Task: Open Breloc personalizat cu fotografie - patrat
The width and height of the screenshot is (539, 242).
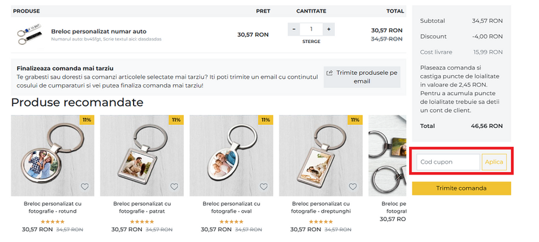Action: (x=142, y=207)
